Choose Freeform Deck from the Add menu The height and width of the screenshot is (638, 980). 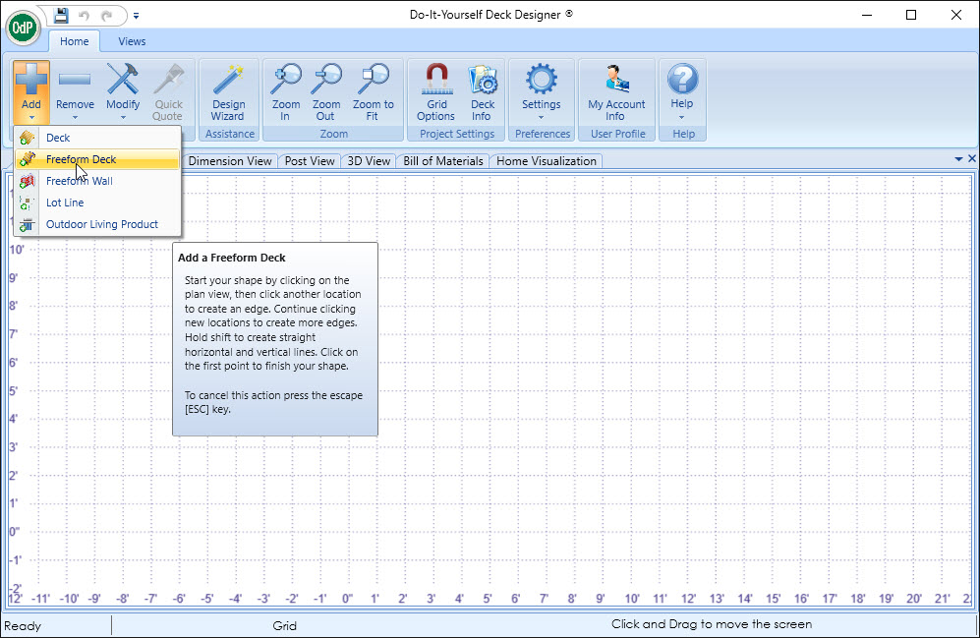[97, 159]
